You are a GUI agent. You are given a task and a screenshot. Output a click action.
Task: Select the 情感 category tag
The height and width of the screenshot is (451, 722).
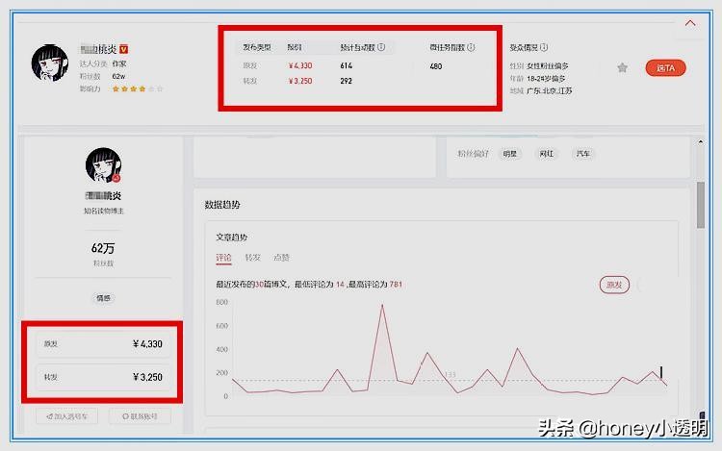pyautogui.click(x=103, y=298)
